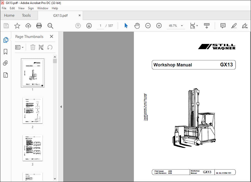Select page 1 thumbnail
This screenshot has width=251, height=182.
click(33, 73)
